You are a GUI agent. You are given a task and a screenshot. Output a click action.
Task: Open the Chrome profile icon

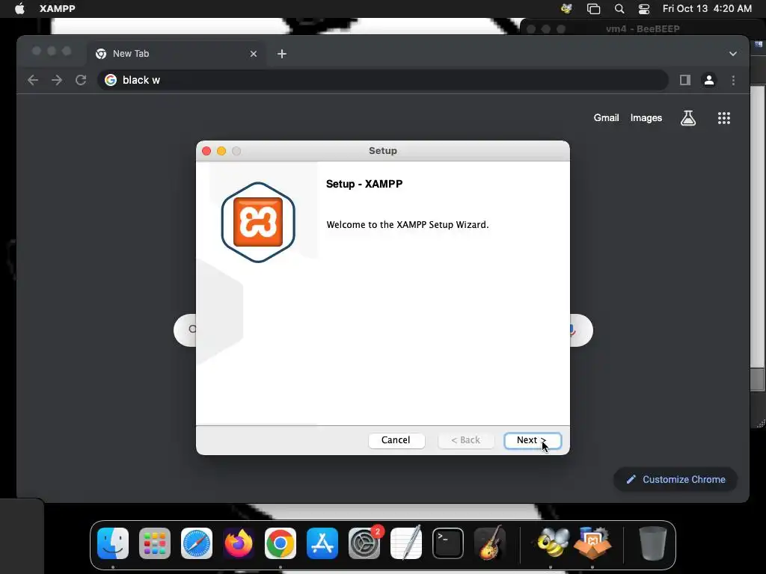point(709,80)
